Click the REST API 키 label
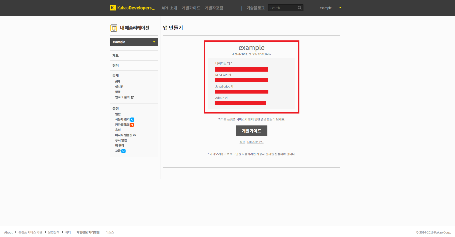Screen dimensions: 455x237 (223, 75)
